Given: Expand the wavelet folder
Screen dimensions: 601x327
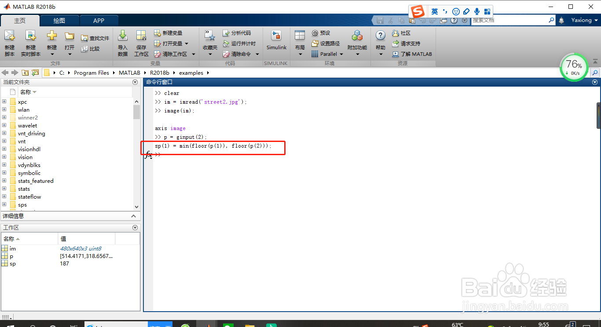Looking at the screenshot, I should pos(4,125).
